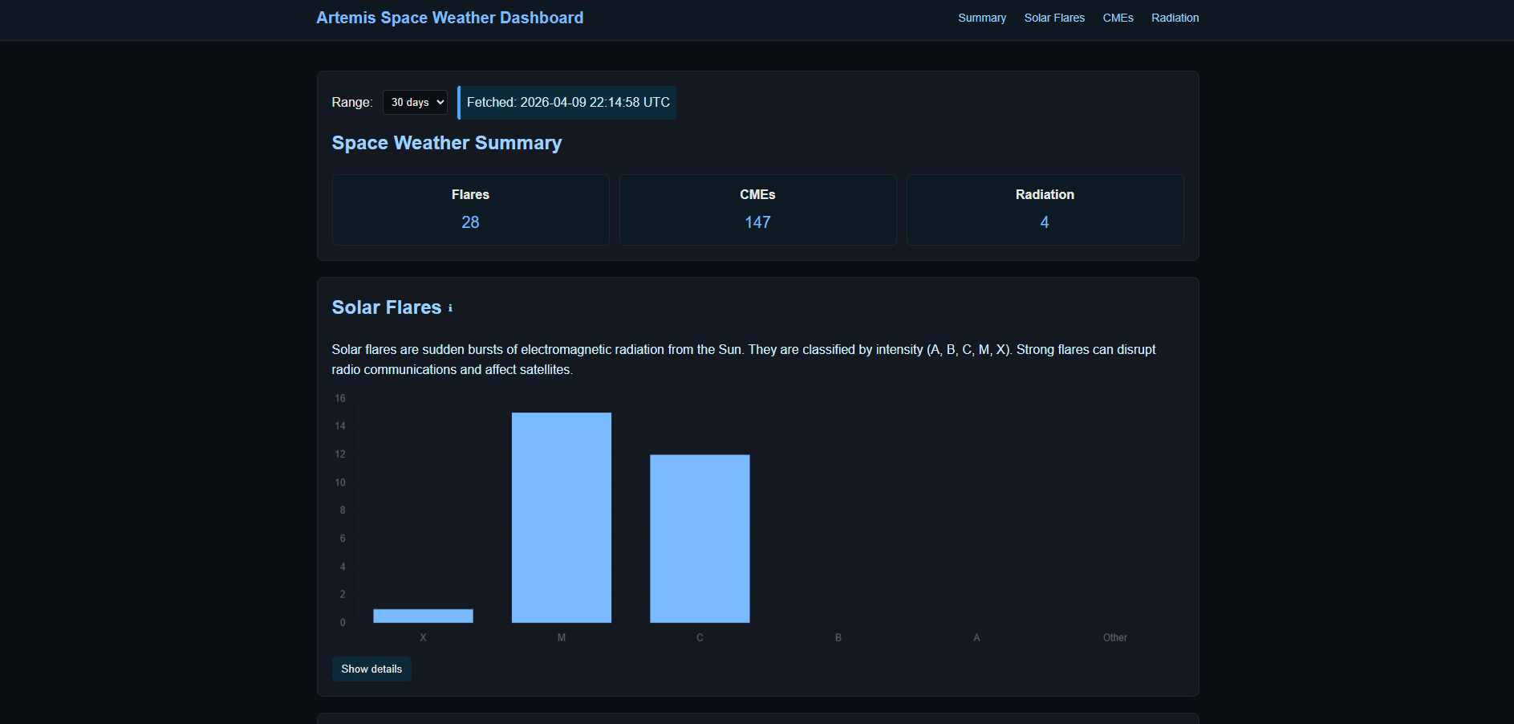Click the small X-class bar
The width and height of the screenshot is (1514, 724).
[x=423, y=616]
